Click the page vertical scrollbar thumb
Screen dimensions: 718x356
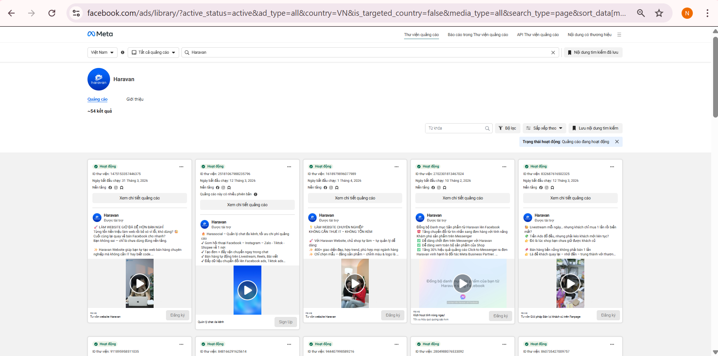point(715,77)
